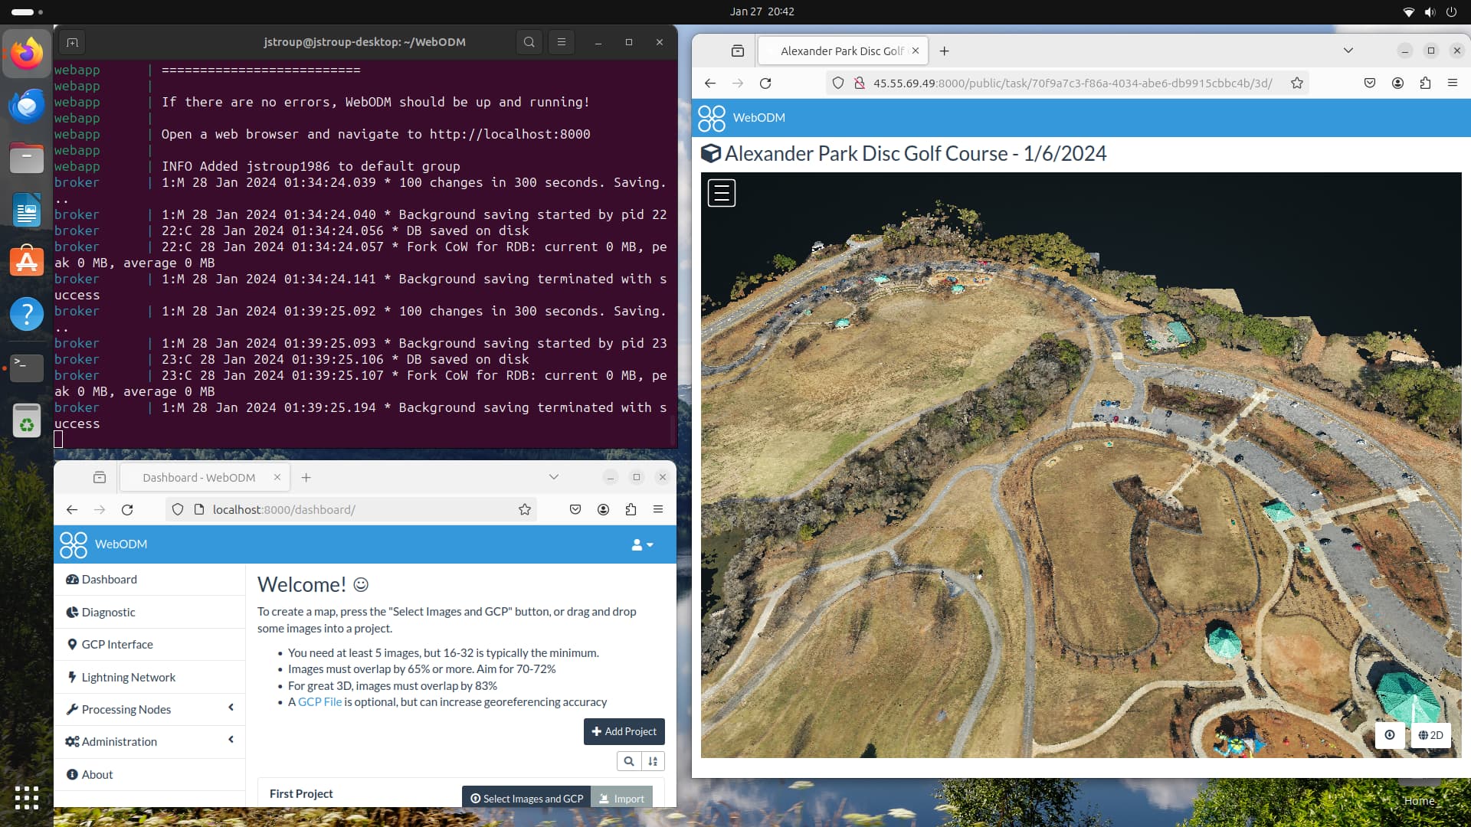The width and height of the screenshot is (1471, 827).
Task: Select the Diagnostic sidebar item
Action: click(107, 612)
